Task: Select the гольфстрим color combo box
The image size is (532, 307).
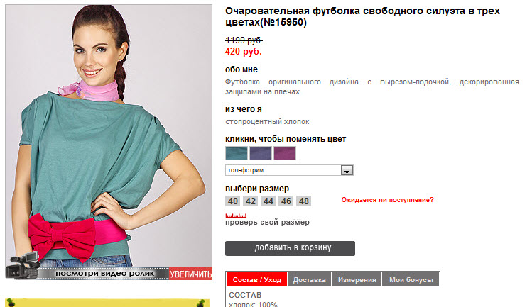Action: tap(289, 170)
